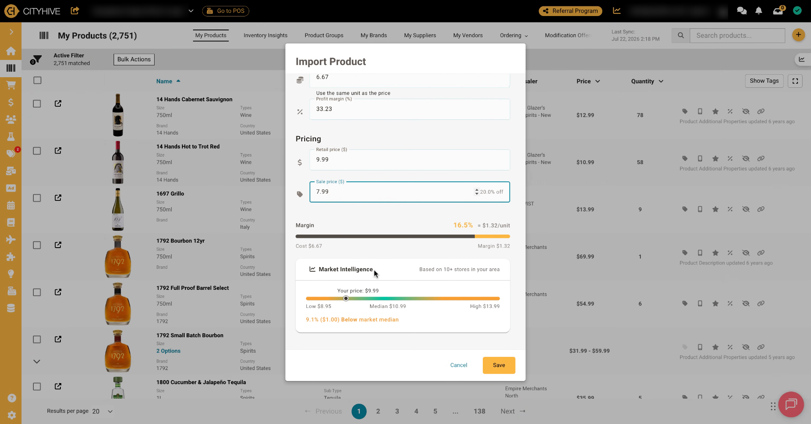Click the search magnifier icon
This screenshot has height=424, width=811.
click(680, 35)
